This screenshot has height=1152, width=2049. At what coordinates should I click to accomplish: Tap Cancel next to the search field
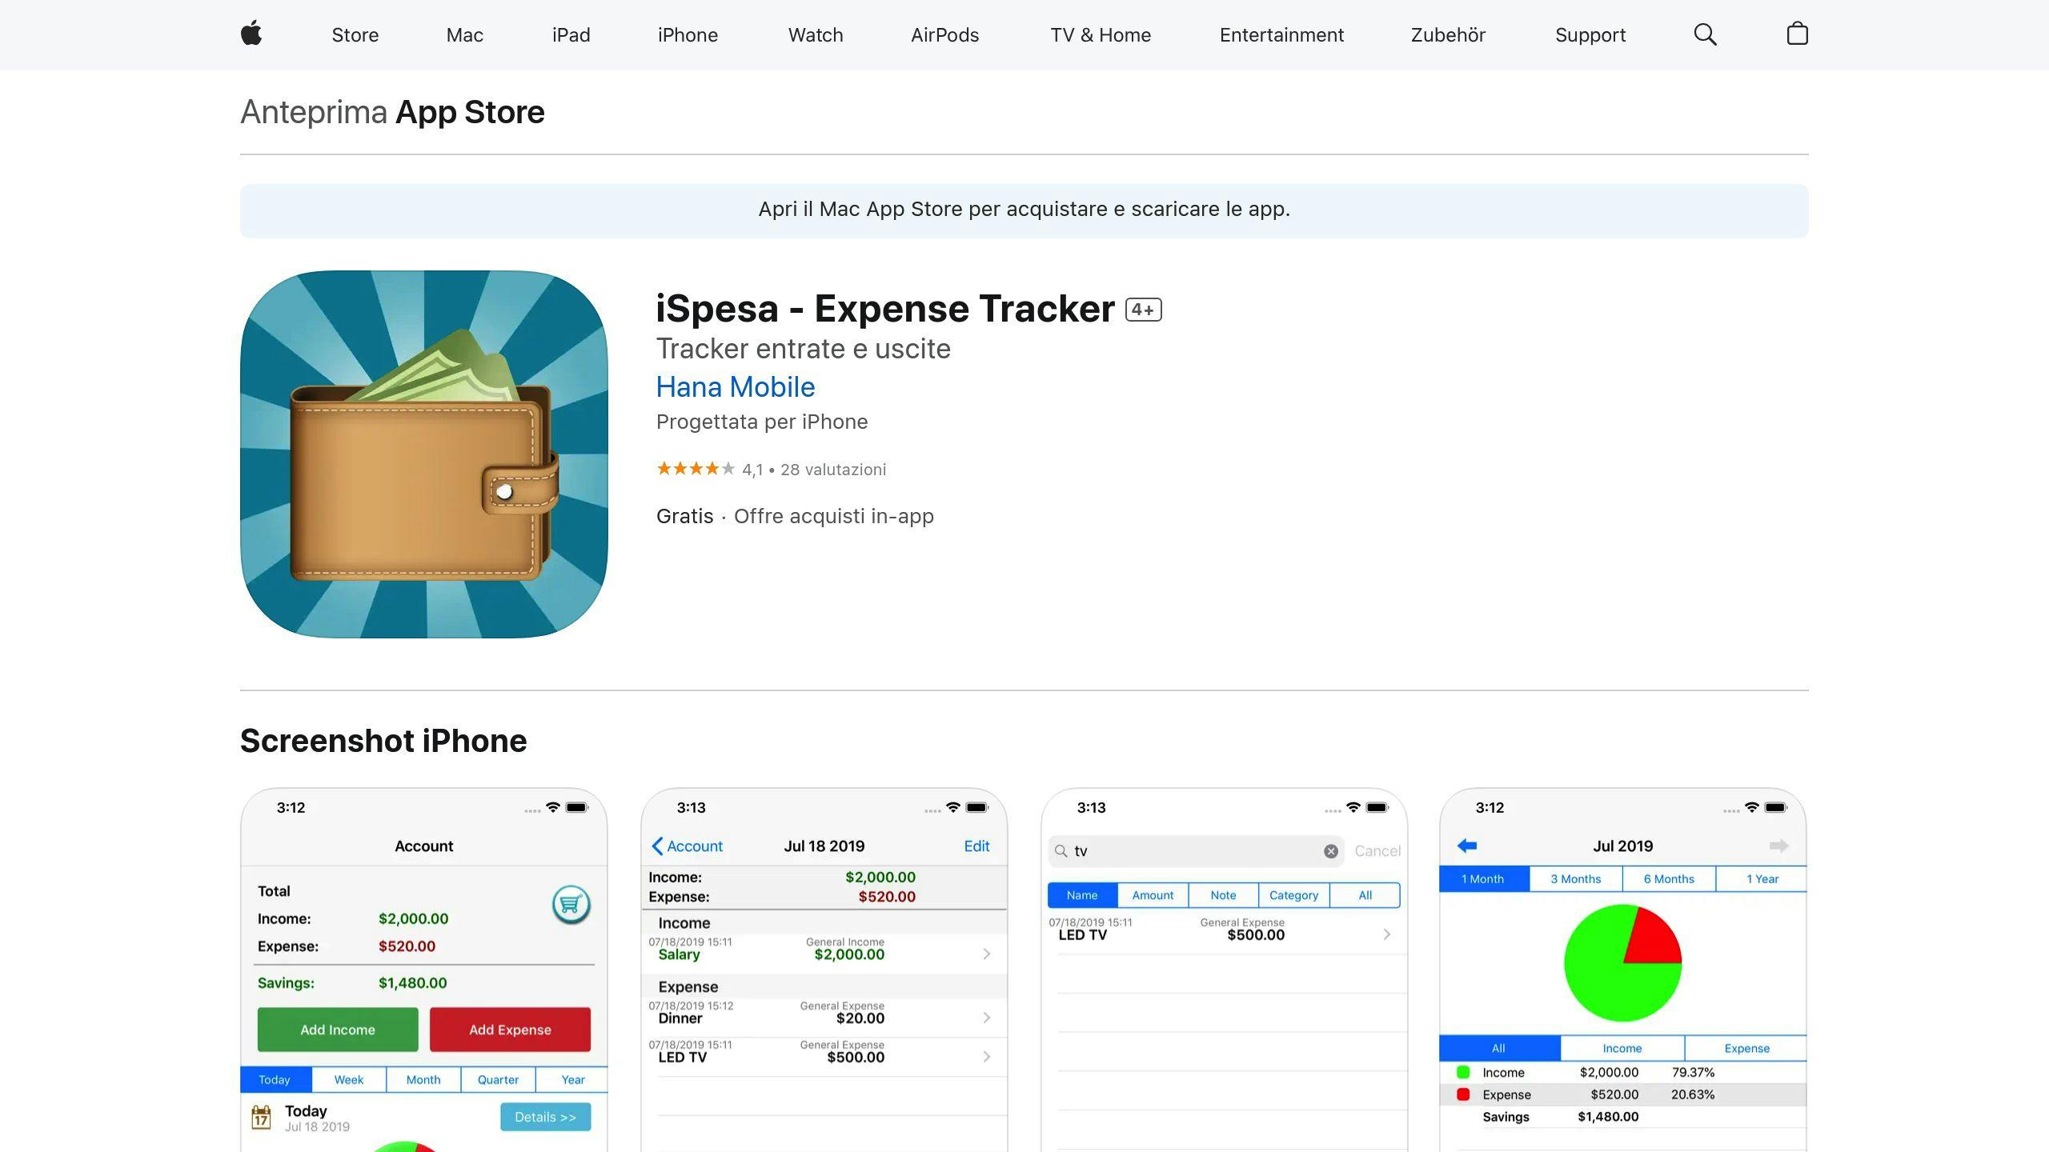point(1377,851)
